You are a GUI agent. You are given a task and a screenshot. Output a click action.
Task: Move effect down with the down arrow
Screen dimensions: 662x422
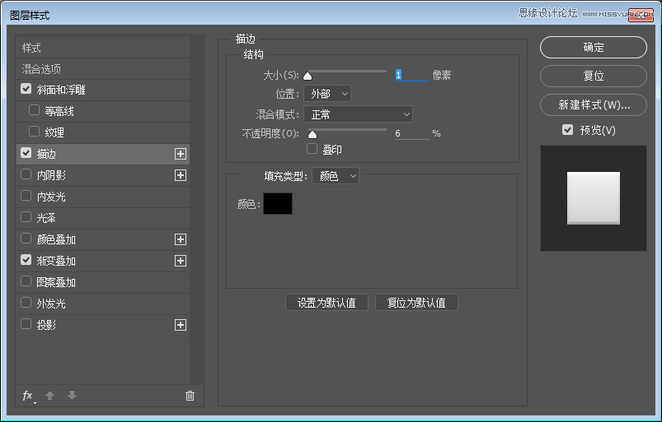click(72, 396)
